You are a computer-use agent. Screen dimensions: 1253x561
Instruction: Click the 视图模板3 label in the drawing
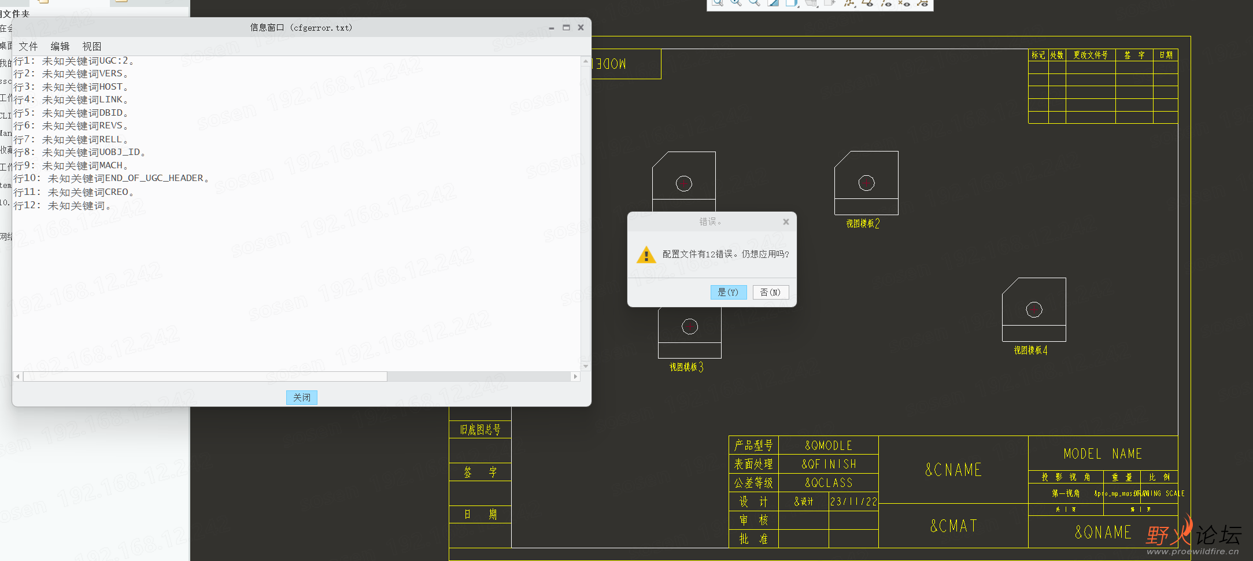tap(686, 367)
